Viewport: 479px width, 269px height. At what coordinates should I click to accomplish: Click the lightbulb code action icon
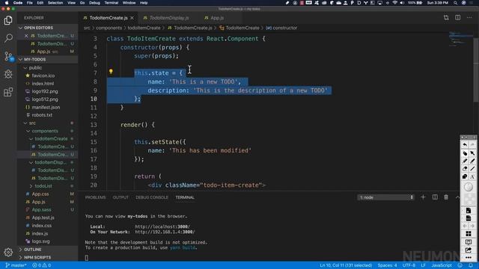[111, 72]
